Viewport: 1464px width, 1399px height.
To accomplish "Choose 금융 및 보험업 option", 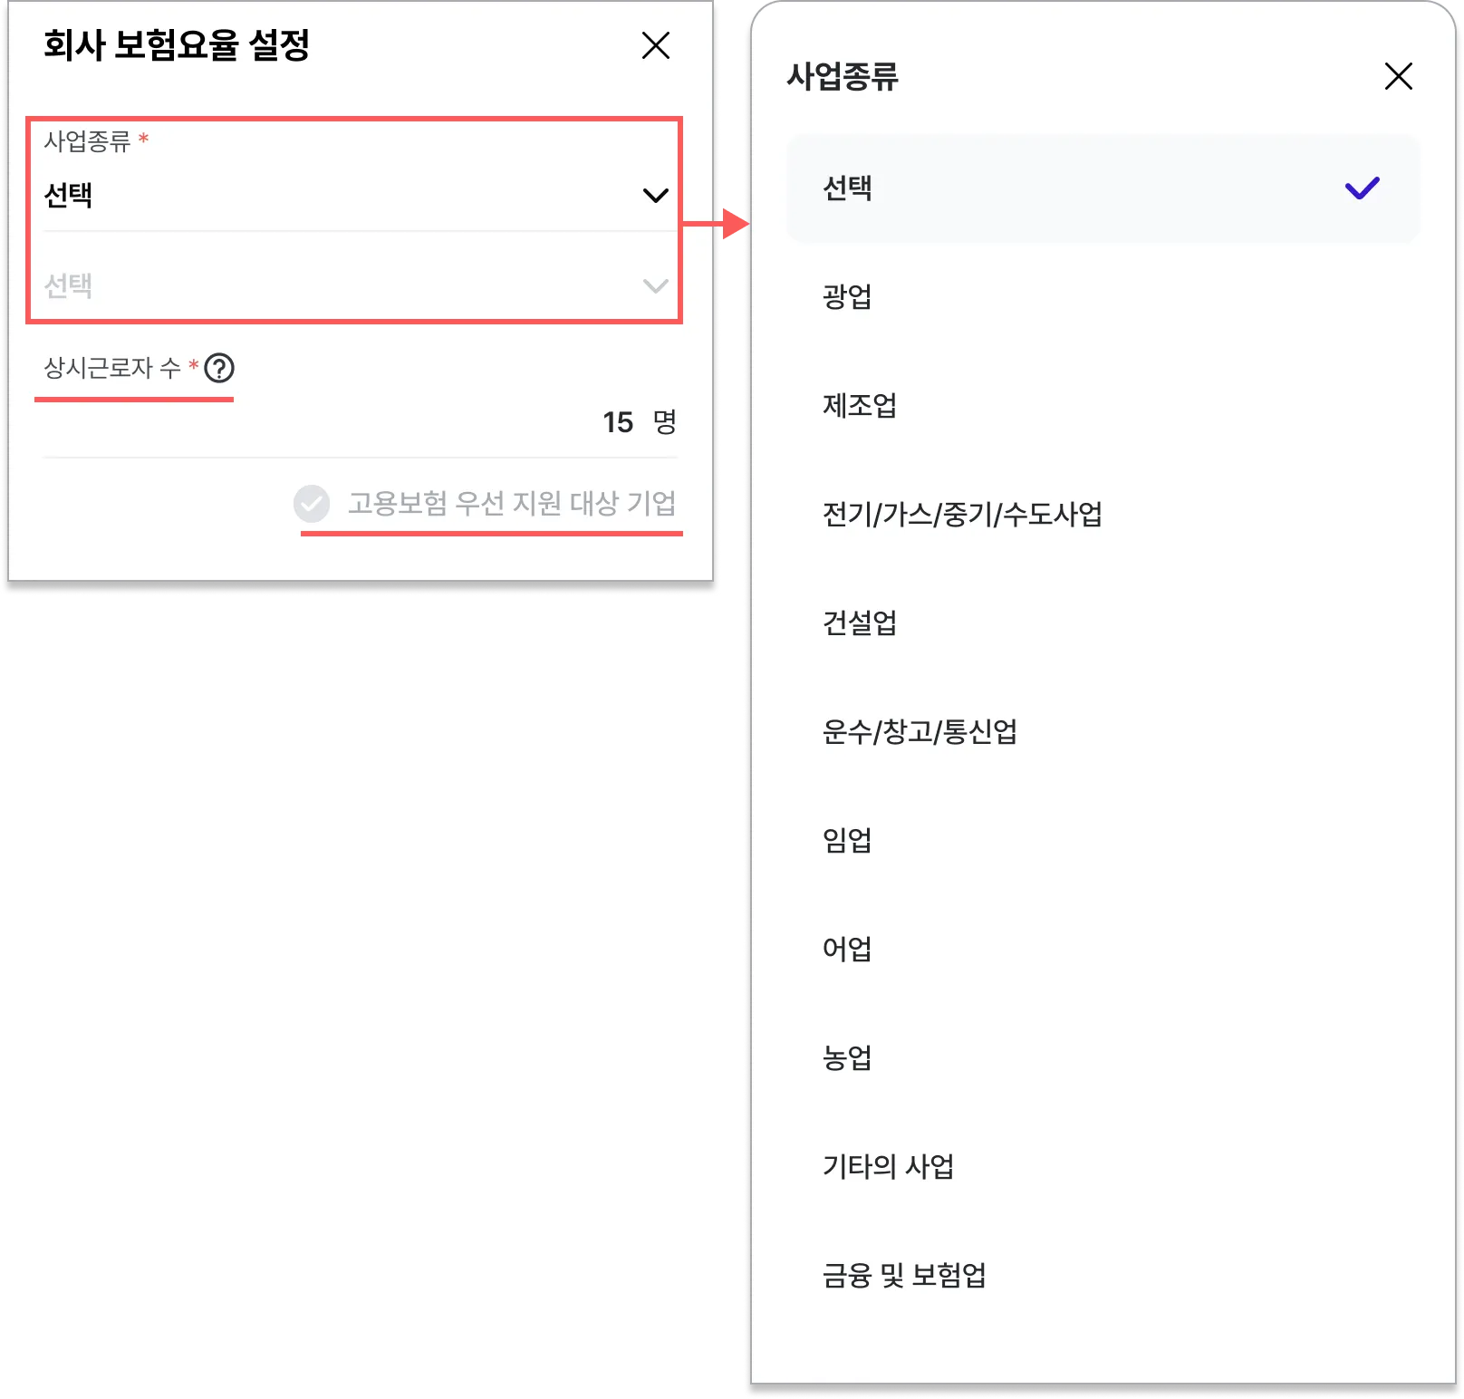I will 1103,1276.
